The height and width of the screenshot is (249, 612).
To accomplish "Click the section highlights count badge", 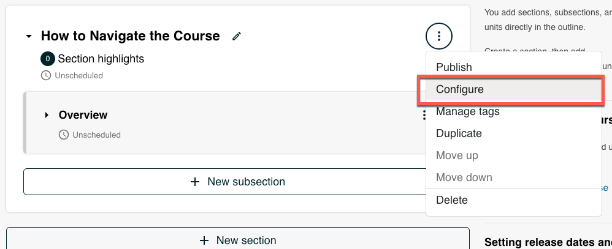I will (47, 59).
